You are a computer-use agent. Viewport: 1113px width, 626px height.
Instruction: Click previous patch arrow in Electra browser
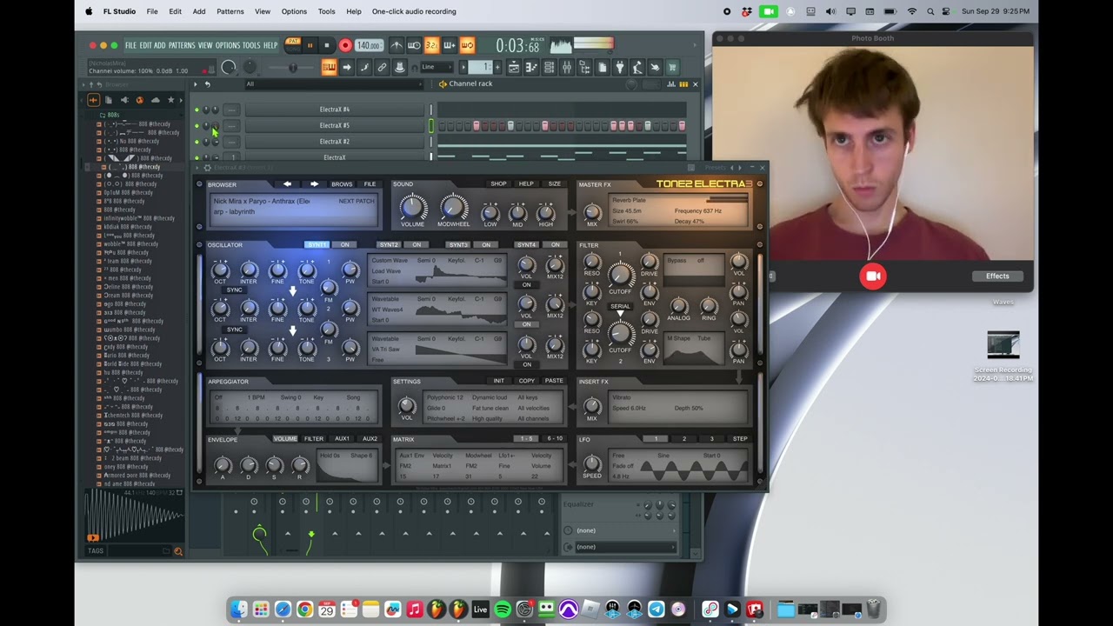pos(288,184)
